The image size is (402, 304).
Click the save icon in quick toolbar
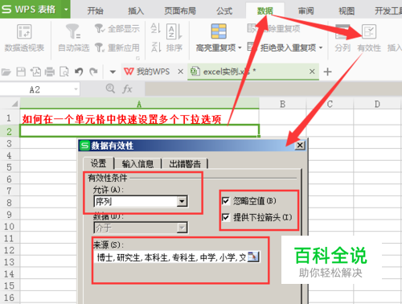[21, 72]
